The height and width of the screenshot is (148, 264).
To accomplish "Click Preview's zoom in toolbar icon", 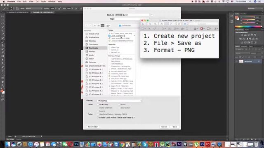I will [155, 24].
